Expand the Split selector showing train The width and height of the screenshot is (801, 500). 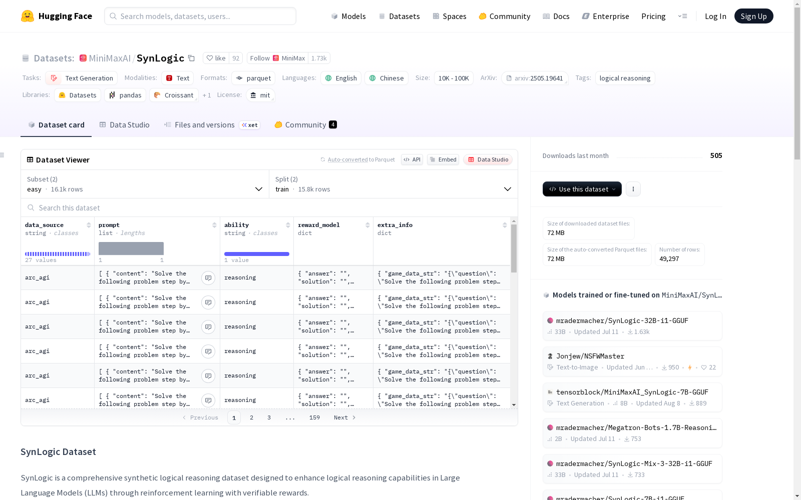[393, 184]
